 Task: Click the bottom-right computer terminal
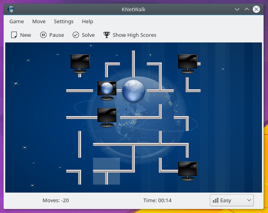click(187, 171)
